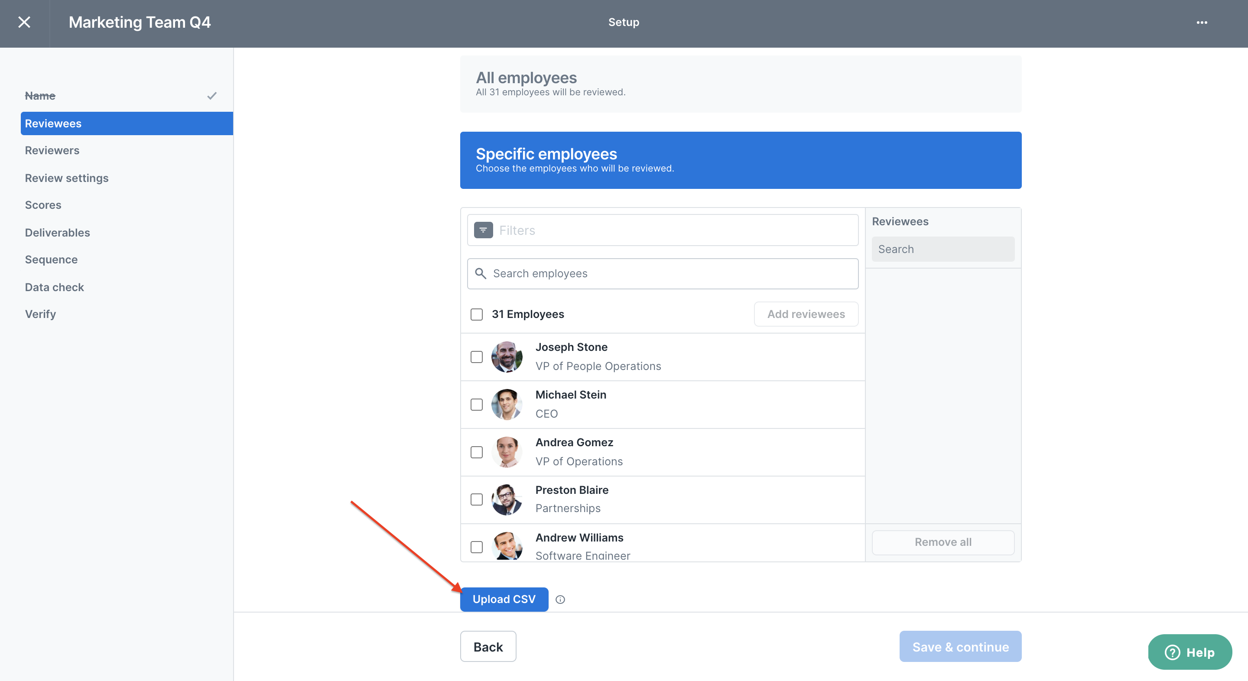Open the Deliverables step
Image resolution: width=1248 pixels, height=681 pixels.
click(x=58, y=233)
